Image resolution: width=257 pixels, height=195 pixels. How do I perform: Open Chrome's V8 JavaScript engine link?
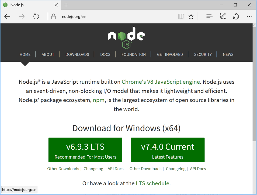tap(161, 82)
